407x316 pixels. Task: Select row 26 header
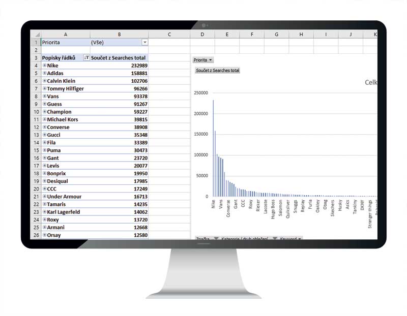point(36,235)
